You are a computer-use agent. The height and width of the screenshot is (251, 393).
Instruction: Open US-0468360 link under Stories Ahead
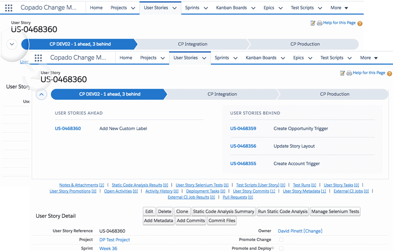[68, 129]
